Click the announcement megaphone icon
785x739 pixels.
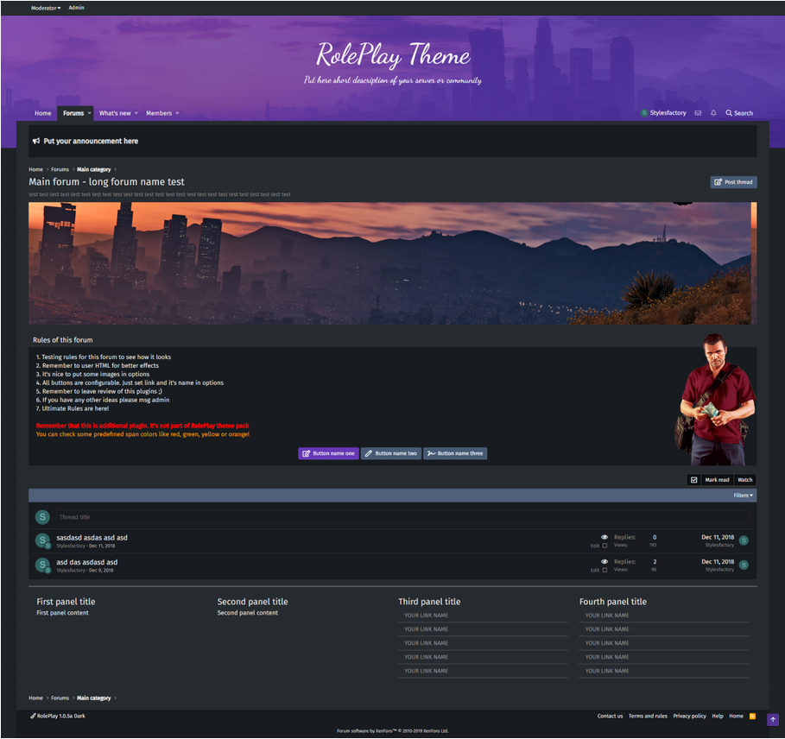(36, 141)
